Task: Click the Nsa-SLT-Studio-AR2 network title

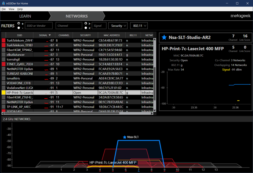Action: pyautogui.click(x=189, y=37)
